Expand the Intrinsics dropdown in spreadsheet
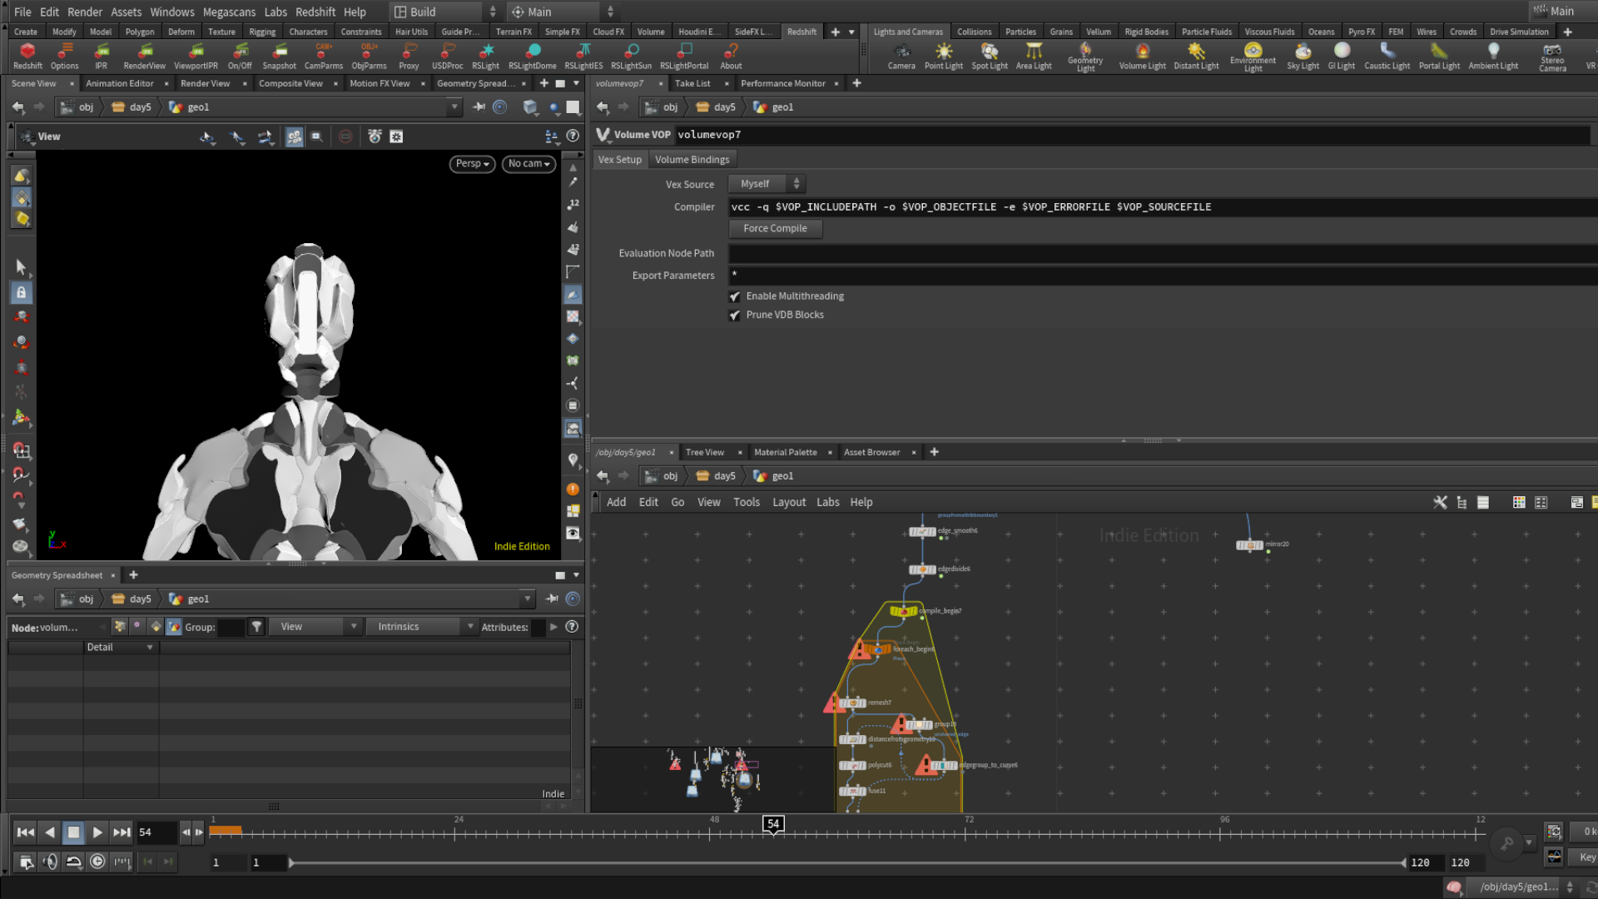The width and height of the screenshot is (1598, 899). click(422, 627)
